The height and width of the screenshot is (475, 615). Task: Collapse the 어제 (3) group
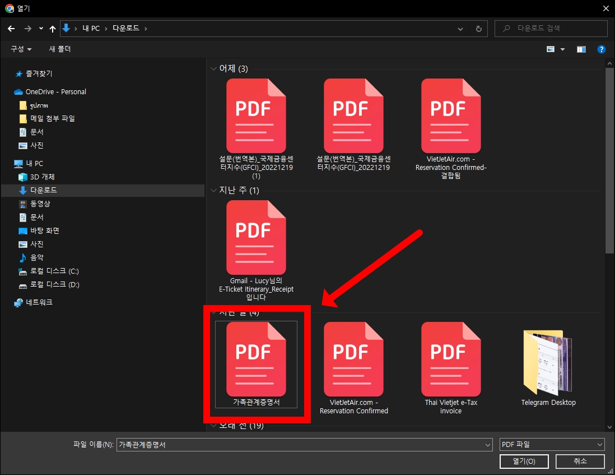coord(214,68)
